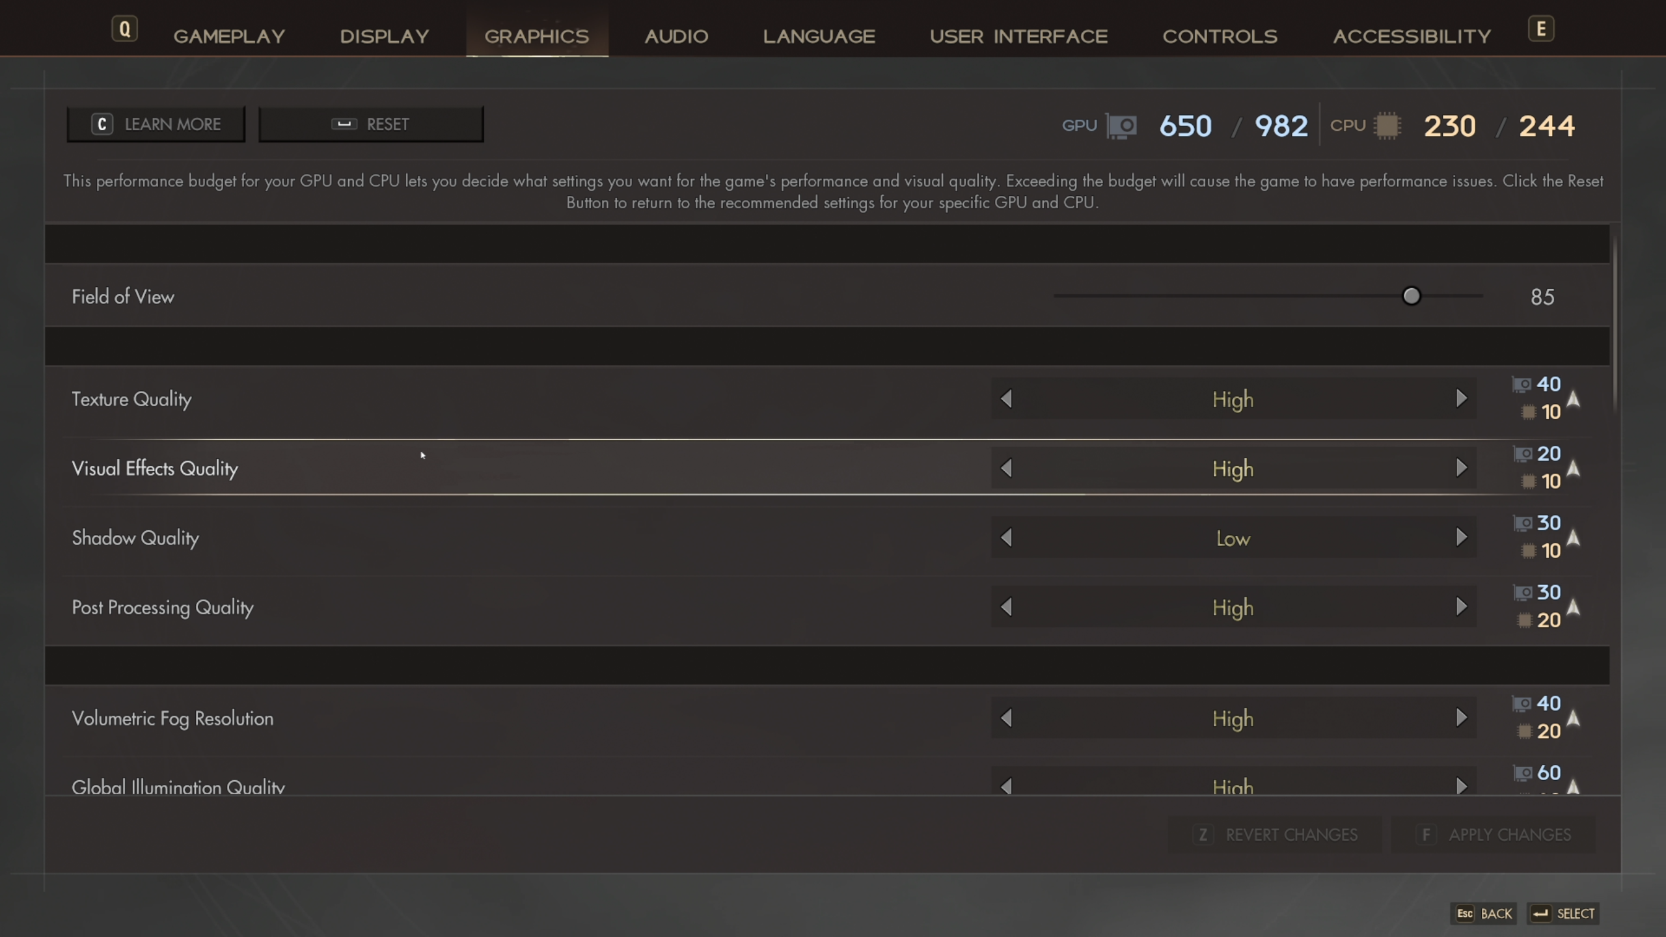Increase Shadow Quality with right arrow
The height and width of the screenshot is (937, 1666).
(1462, 537)
